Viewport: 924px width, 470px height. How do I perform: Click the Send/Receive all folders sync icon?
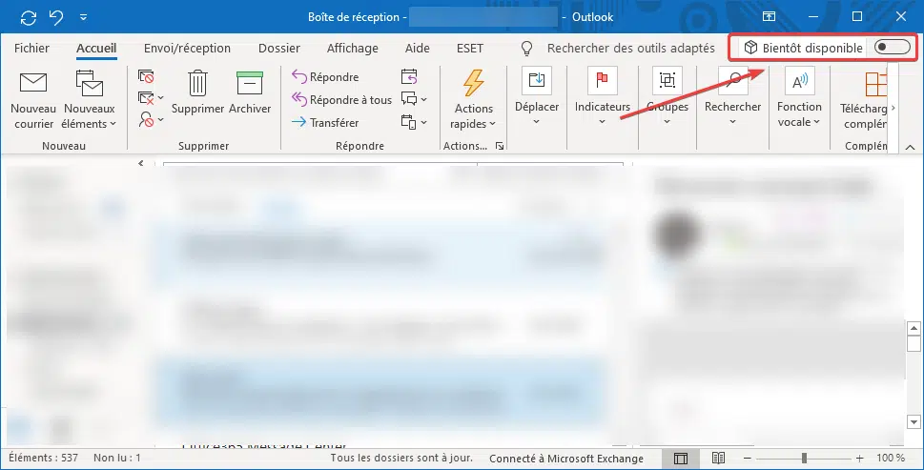(29, 17)
